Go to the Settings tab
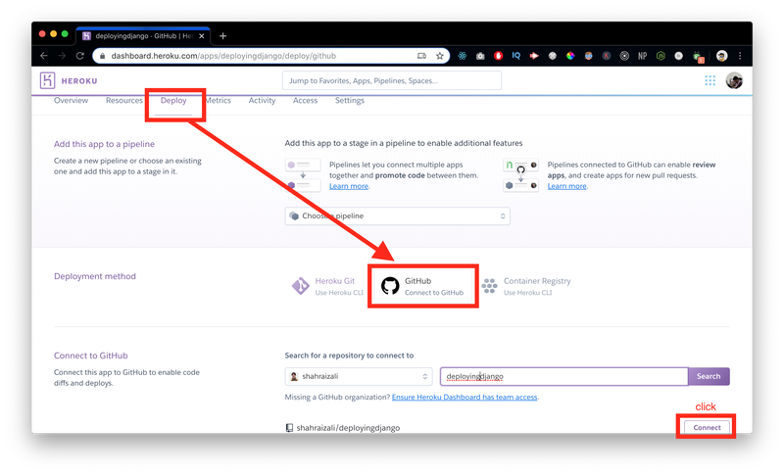Screen dimensions: 784x475 (350, 101)
